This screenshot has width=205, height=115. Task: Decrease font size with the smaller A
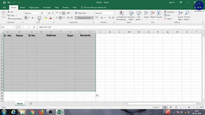53,13
